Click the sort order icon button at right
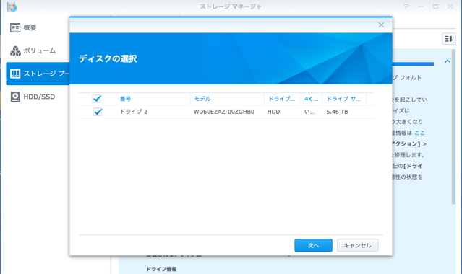Screen dimensions: 462x274 point(448,38)
